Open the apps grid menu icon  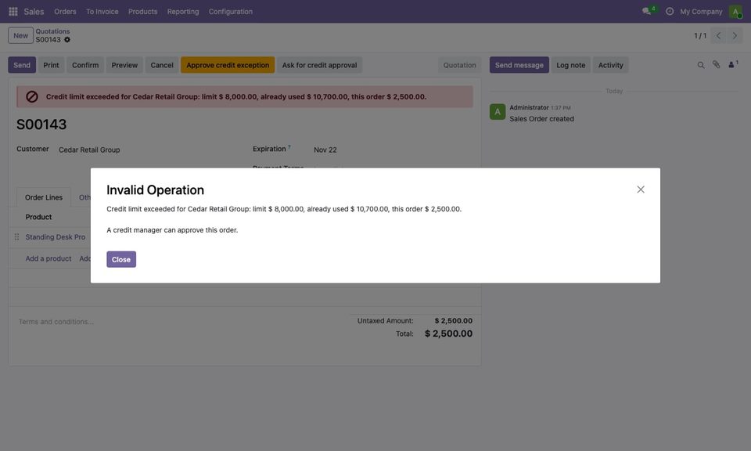pyautogui.click(x=13, y=11)
